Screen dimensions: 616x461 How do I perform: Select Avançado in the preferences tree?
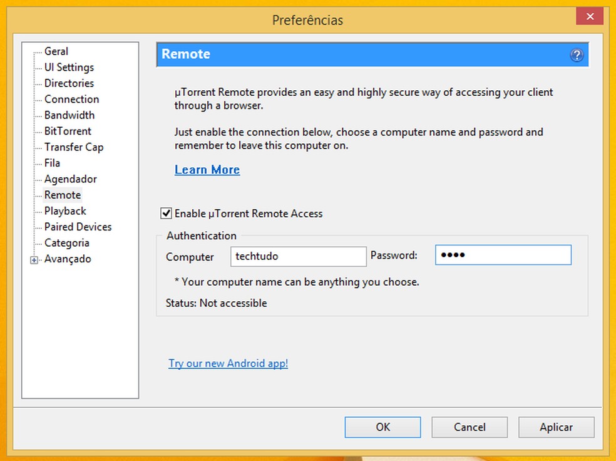click(68, 259)
